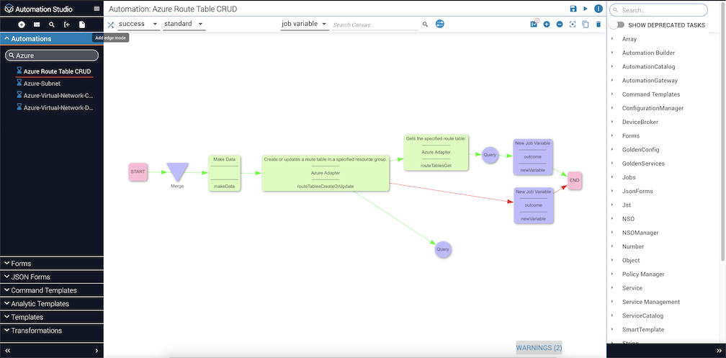726x358 pixels.
Task: Expand the Command Templates sidebar section
Action: coord(52,290)
